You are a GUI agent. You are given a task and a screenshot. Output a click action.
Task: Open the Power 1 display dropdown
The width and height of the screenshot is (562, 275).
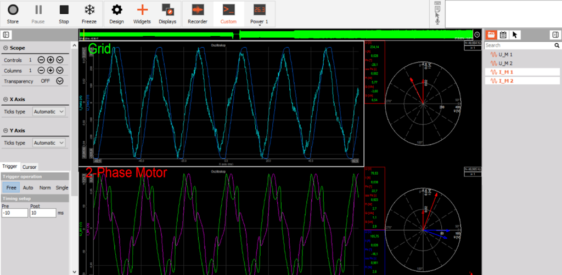point(259,14)
